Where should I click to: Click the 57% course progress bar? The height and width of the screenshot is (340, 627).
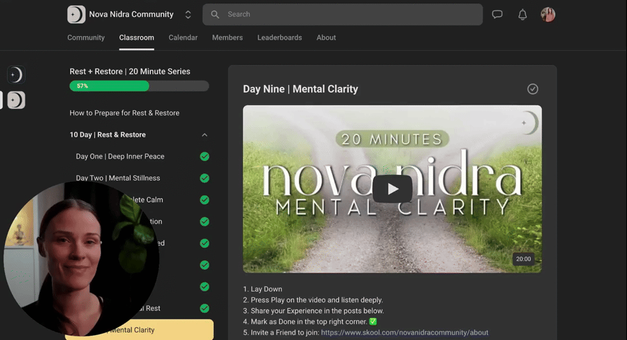tap(139, 86)
